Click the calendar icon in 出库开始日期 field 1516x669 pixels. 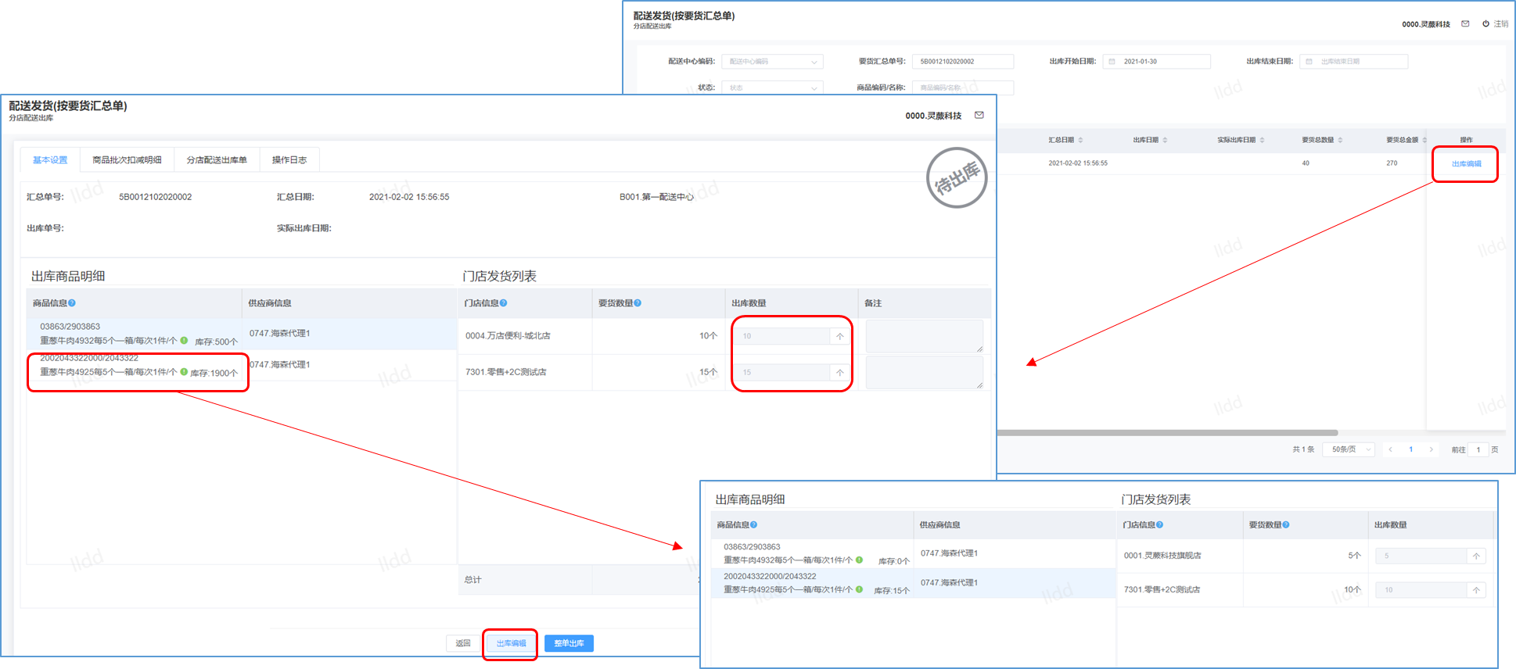coord(1112,62)
